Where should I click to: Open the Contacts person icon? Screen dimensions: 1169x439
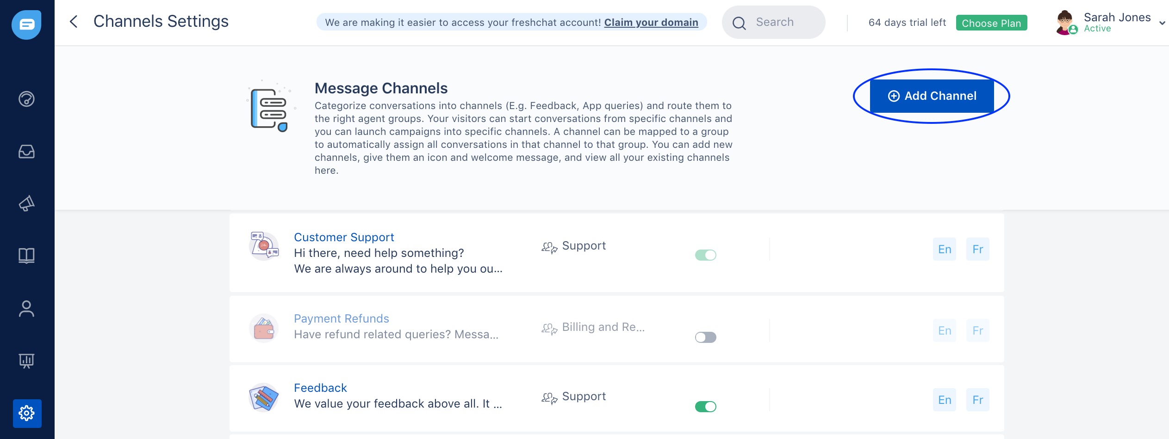coord(26,308)
